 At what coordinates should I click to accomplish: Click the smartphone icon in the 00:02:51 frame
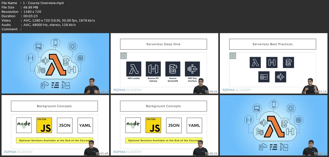point(274,104)
